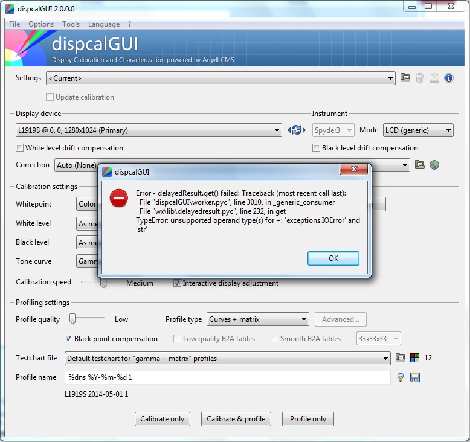The image size is (470, 442).
Task: Click the save profile path disk icon
Action: pos(415,377)
